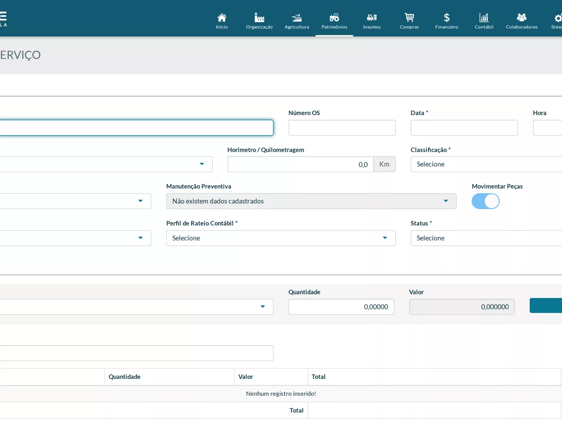The height and width of the screenshot is (421, 562).
Task: Open the Contábil chart icon
Action: (x=484, y=18)
